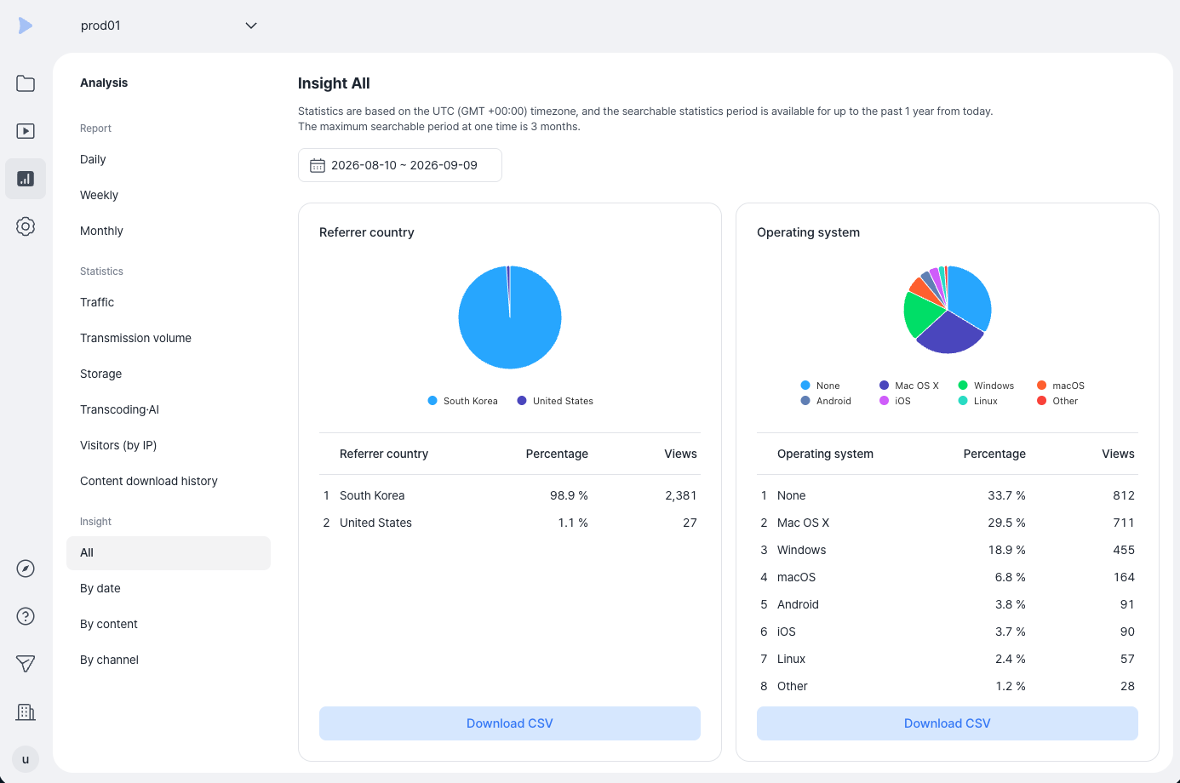
Task: Download CSV for Referrer country
Action: [510, 723]
